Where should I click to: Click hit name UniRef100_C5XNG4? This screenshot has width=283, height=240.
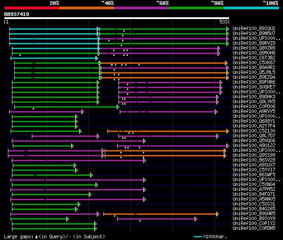(254, 185)
